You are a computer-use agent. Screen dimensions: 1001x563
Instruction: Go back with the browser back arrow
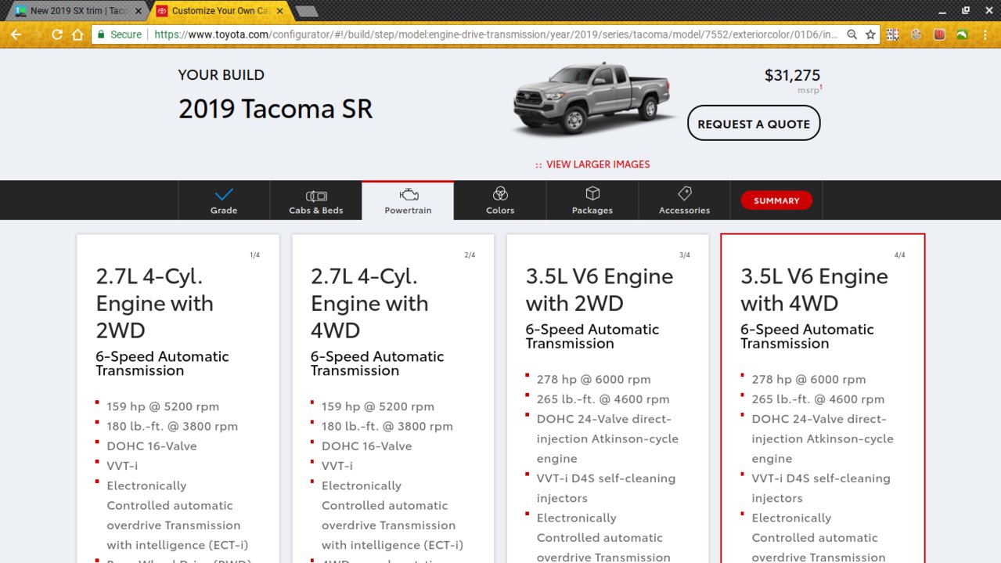coord(16,34)
